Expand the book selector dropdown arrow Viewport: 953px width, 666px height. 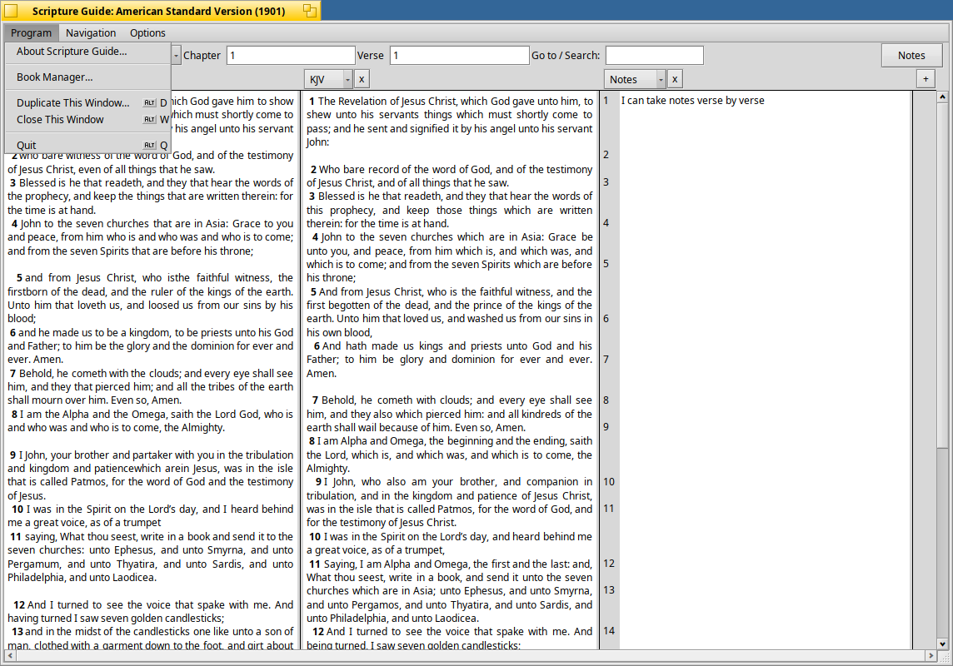click(x=177, y=55)
